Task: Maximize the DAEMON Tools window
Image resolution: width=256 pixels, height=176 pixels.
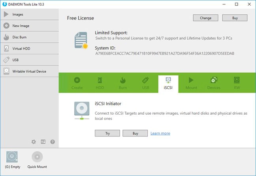Action: [x=236, y=4]
